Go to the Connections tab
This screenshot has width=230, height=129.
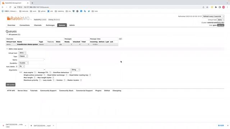click(x=25, y=25)
